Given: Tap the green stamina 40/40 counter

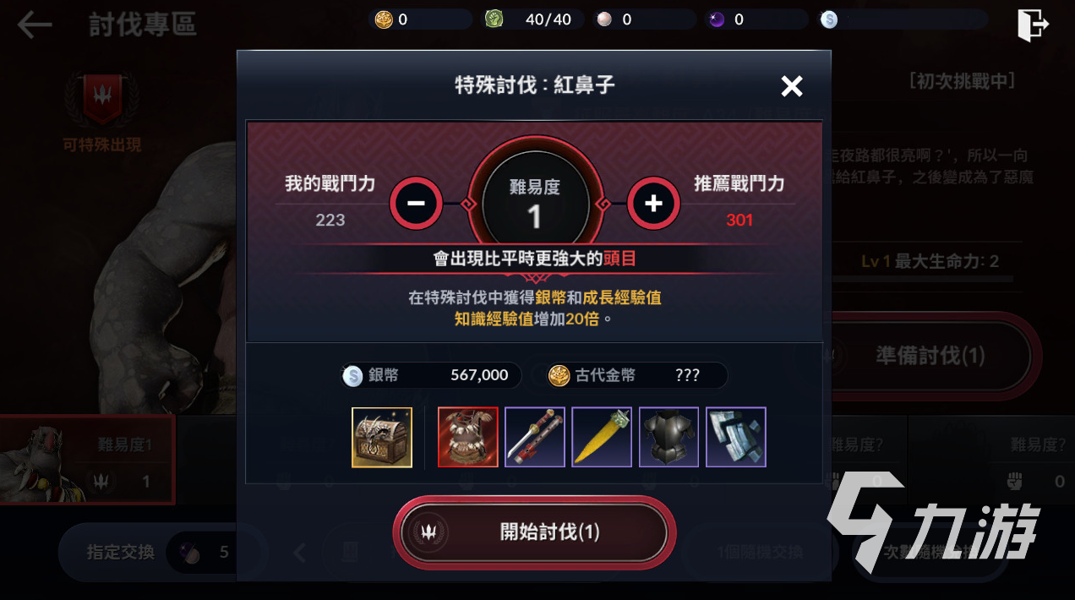Looking at the screenshot, I should coord(533,19).
